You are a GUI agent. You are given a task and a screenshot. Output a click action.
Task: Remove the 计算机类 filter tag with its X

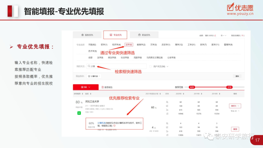99,76
